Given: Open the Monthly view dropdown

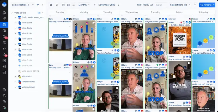Looking at the screenshot, I should pyautogui.click(x=84, y=5).
